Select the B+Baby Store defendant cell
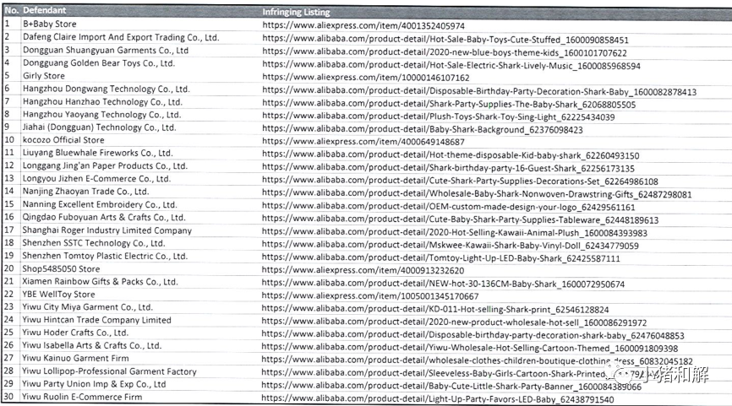The image size is (732, 406). 50,24
